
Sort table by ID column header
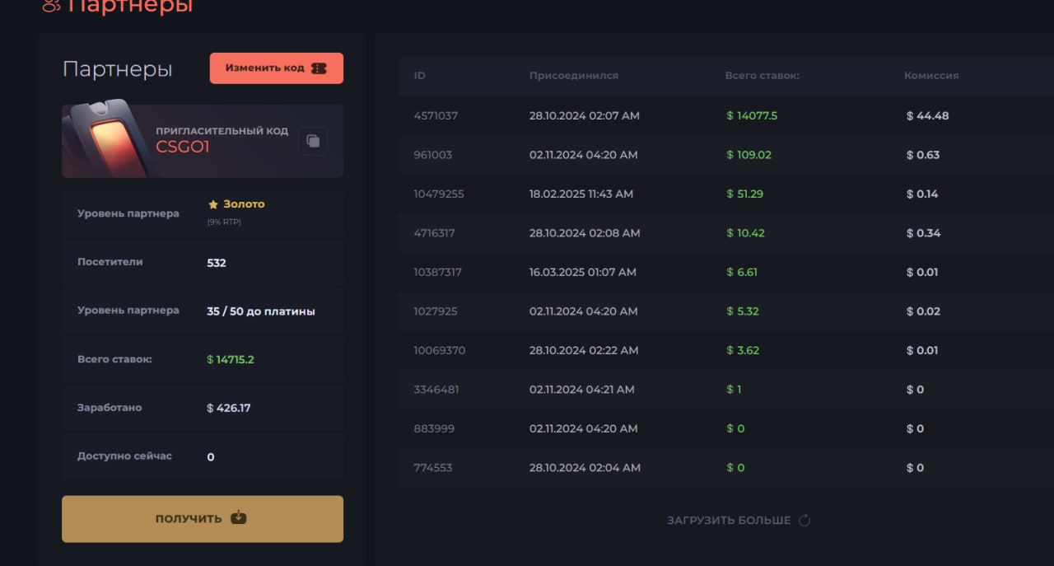tap(419, 76)
